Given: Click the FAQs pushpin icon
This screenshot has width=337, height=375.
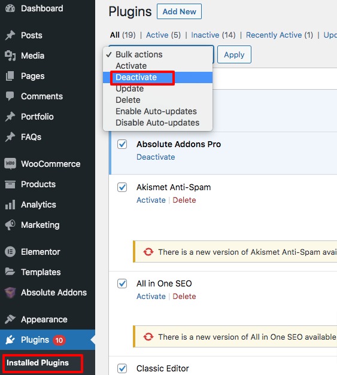Looking at the screenshot, I should [x=10, y=137].
